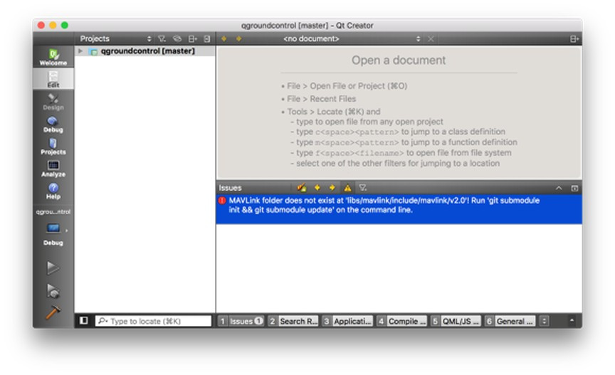615x375 pixels.
Task: Split the Projects side panel
Action: tap(193, 38)
